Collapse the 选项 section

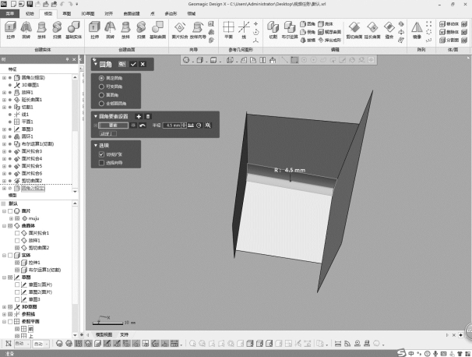point(96,145)
